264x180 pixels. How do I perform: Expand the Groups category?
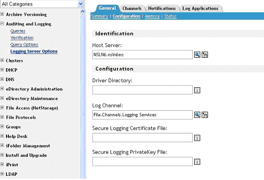[x=2, y=126]
